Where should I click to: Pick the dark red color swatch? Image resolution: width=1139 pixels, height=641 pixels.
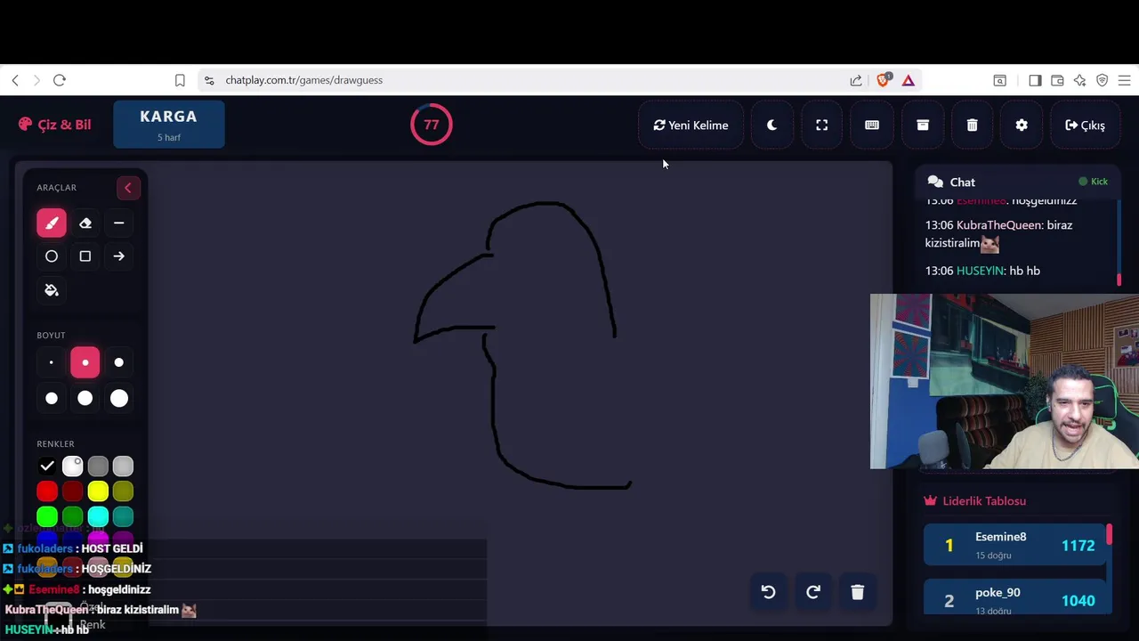[73, 491]
